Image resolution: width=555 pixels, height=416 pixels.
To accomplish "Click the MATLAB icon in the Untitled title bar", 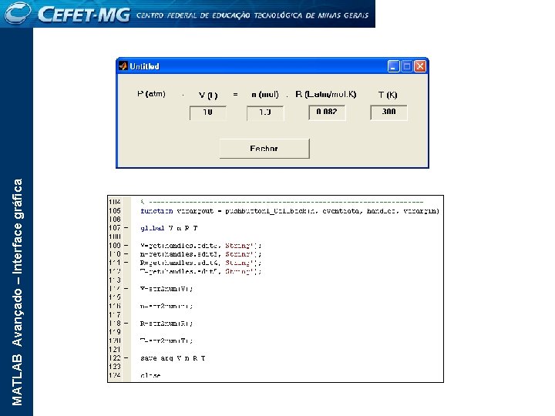I will (123, 66).
